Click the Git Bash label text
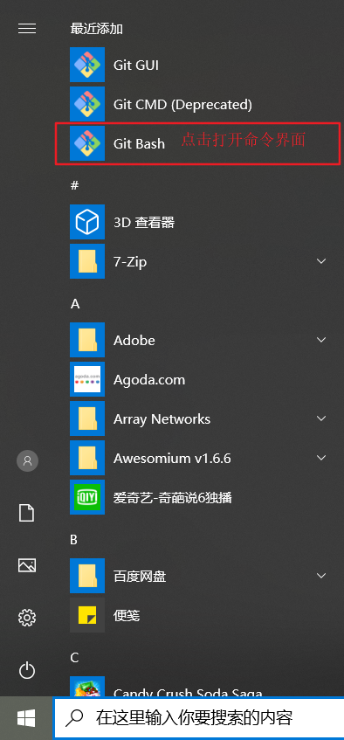Viewport: 344px width, 740px height. pos(139,143)
